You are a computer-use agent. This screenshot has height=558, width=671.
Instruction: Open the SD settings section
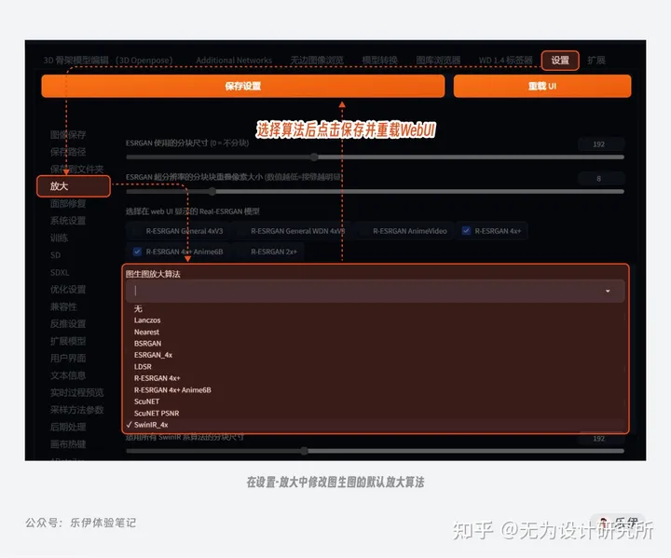[x=55, y=255]
